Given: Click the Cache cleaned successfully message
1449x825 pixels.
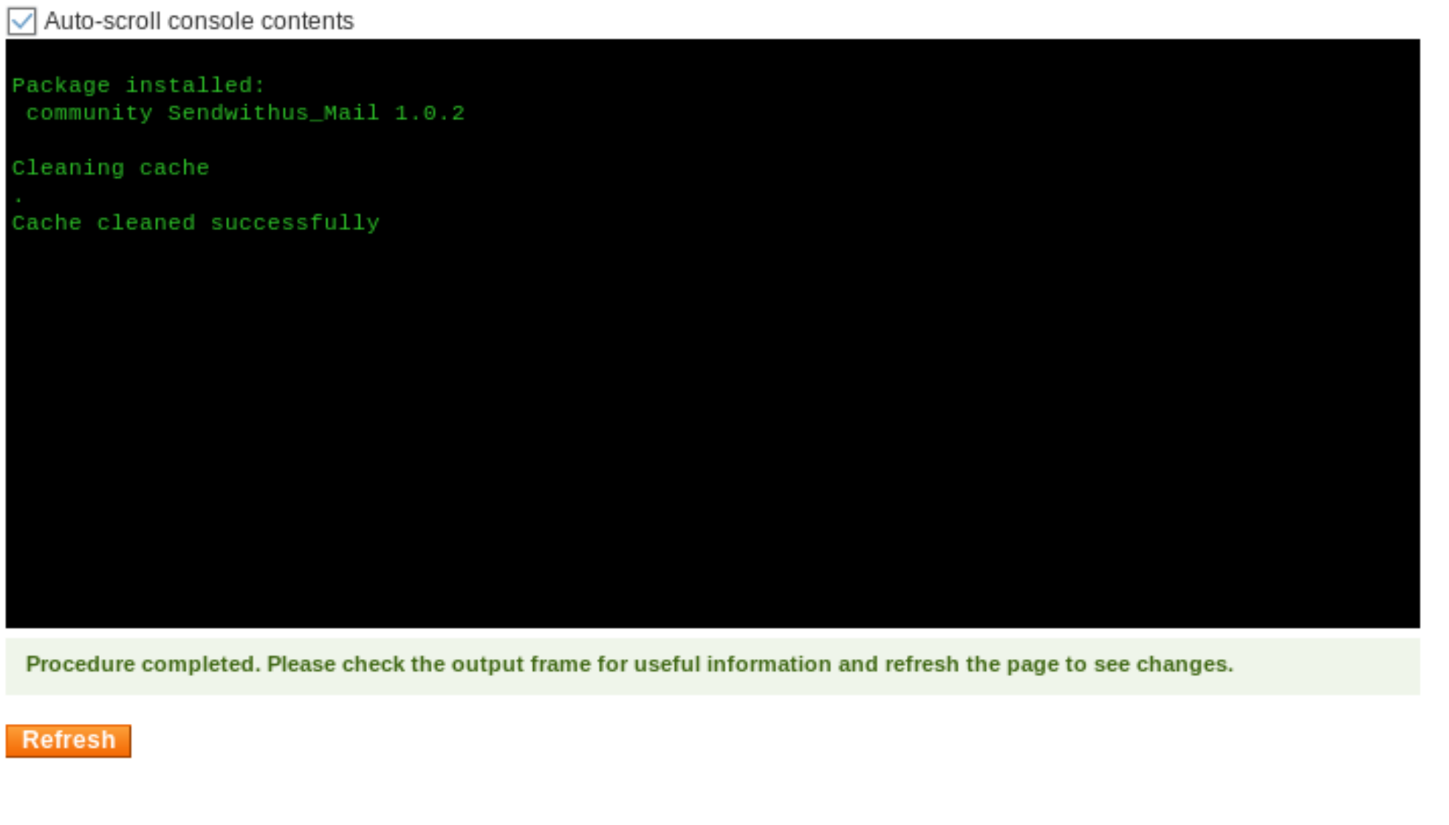Looking at the screenshot, I should (195, 221).
